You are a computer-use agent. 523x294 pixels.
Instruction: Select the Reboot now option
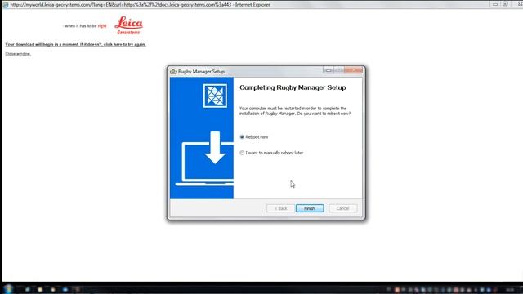[x=242, y=137]
